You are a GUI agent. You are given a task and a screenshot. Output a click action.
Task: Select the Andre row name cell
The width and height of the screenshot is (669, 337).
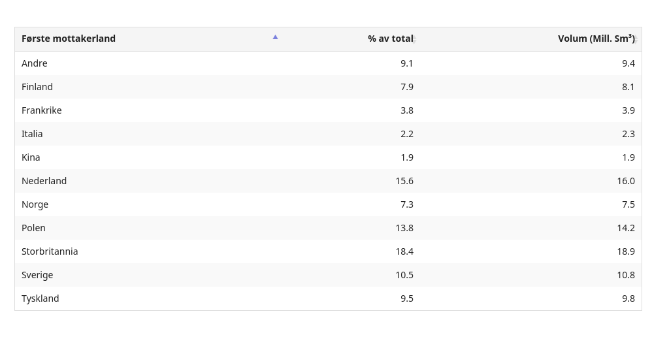tap(35, 63)
